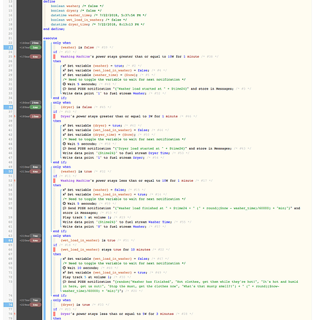The width and height of the screenshot is (319, 320).
Task: Click speech bubble icon for 'Washer load finished' notification
Action: 64,208
